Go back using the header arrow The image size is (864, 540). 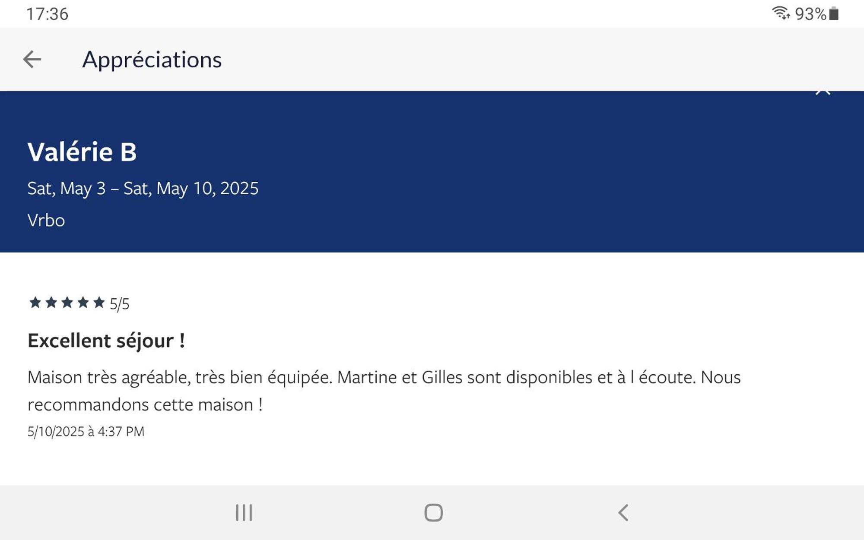(32, 59)
